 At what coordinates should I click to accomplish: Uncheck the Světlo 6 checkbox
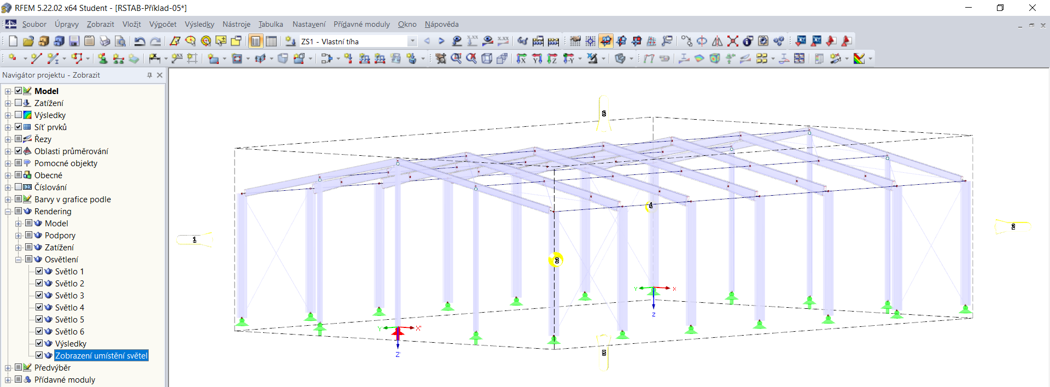click(x=39, y=331)
